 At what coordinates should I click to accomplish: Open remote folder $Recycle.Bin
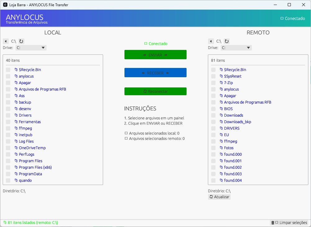coord(235,69)
